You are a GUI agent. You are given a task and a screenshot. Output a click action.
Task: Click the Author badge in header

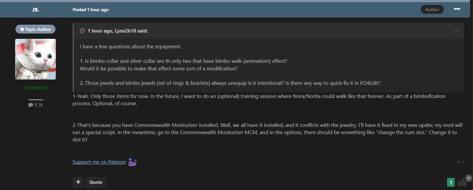(x=432, y=10)
